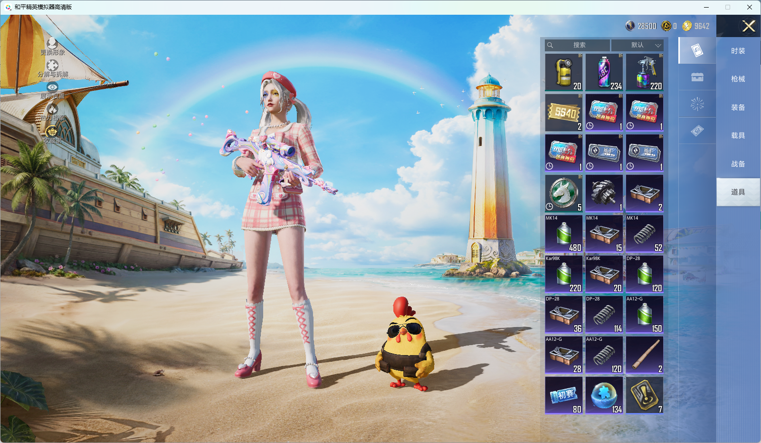
Task: Close the inventory with white X
Action: [x=749, y=26]
